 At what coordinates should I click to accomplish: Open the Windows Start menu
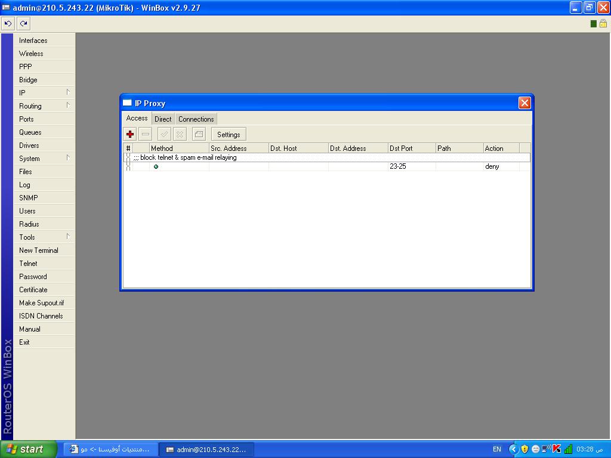tap(29, 450)
